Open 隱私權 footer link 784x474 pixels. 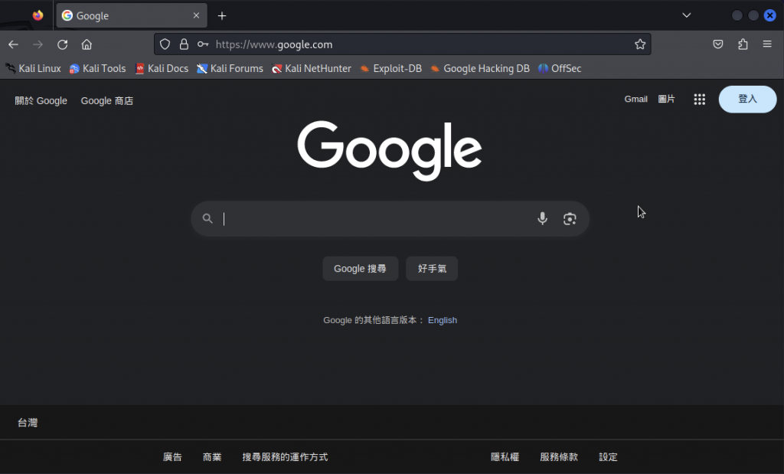click(505, 457)
